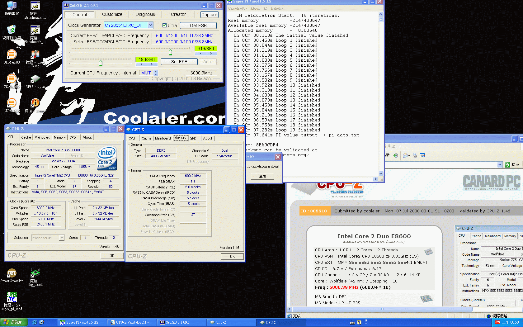Select Memory tab in left CPU-Z window
The height and width of the screenshot is (327, 523).
click(x=60, y=137)
